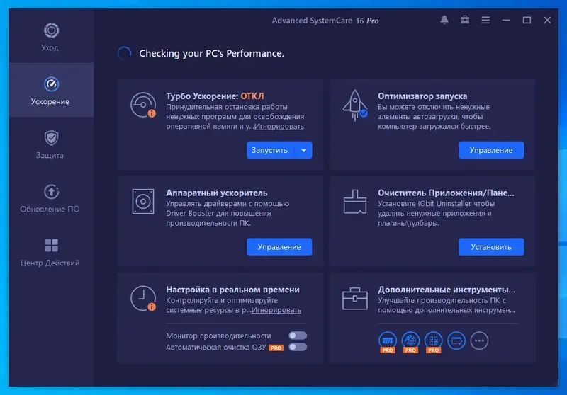Toggle Автоматическая очистка ОЗУ switch

[x=298, y=347]
